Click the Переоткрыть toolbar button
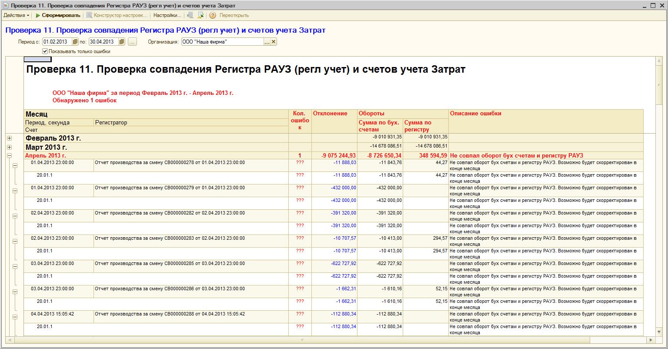 coord(234,15)
